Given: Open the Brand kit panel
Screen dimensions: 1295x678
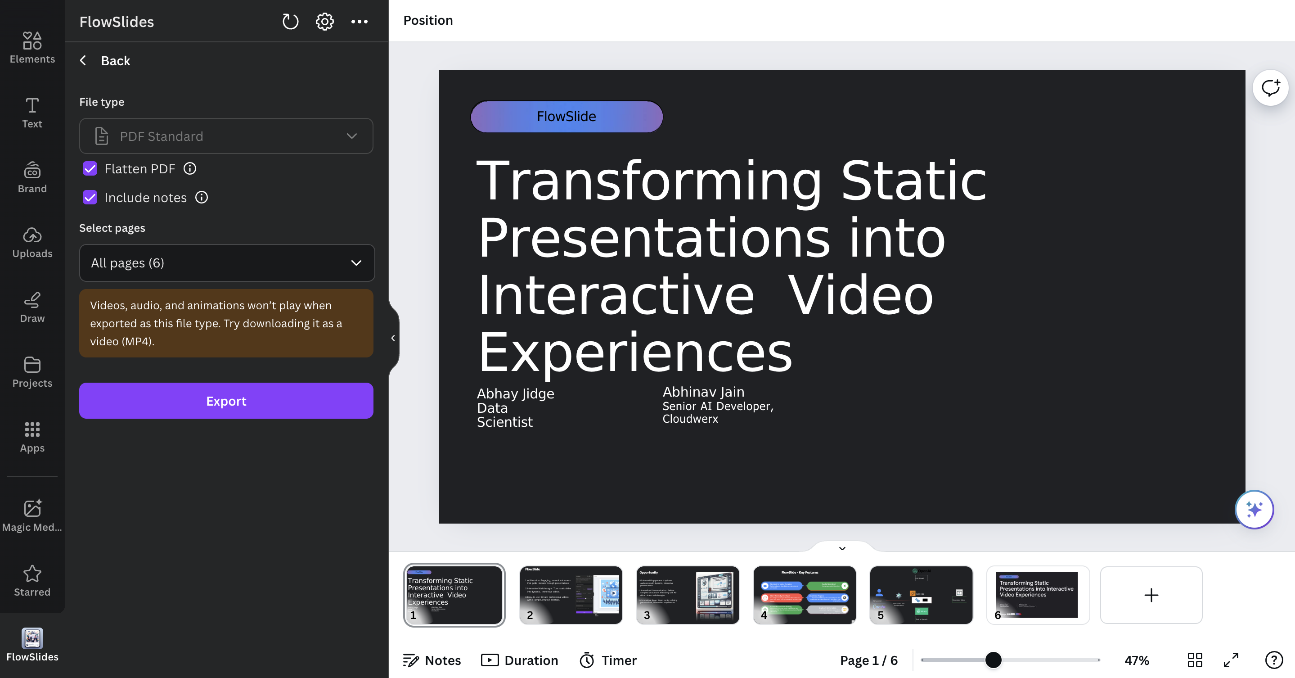Looking at the screenshot, I should click(x=32, y=177).
